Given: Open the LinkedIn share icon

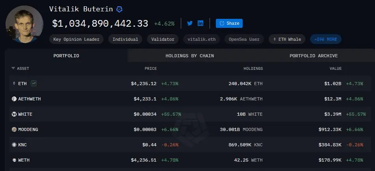Looking at the screenshot, I should (200, 24).
